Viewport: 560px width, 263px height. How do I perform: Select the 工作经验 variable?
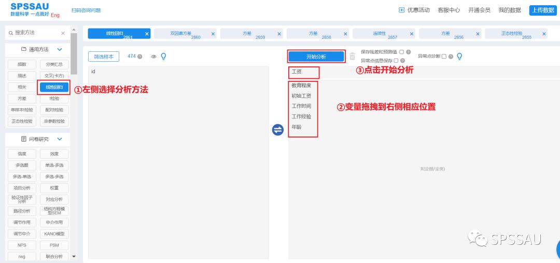[x=301, y=117]
